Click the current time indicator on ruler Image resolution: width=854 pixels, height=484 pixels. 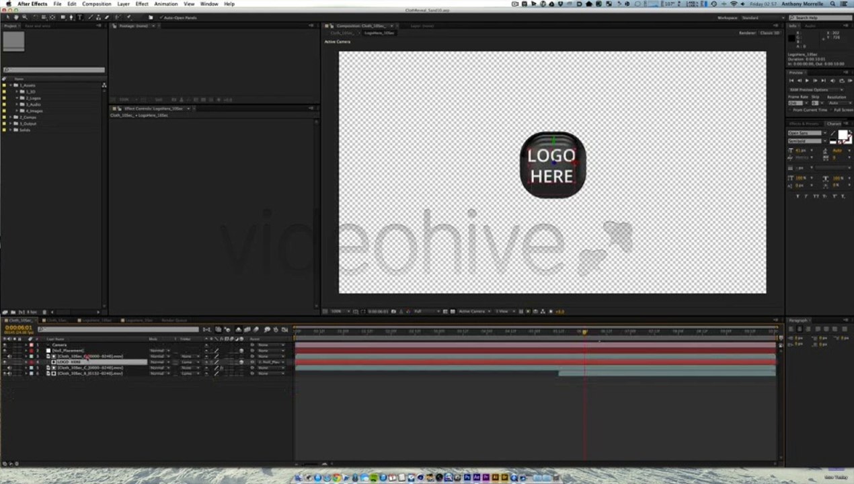(x=584, y=331)
